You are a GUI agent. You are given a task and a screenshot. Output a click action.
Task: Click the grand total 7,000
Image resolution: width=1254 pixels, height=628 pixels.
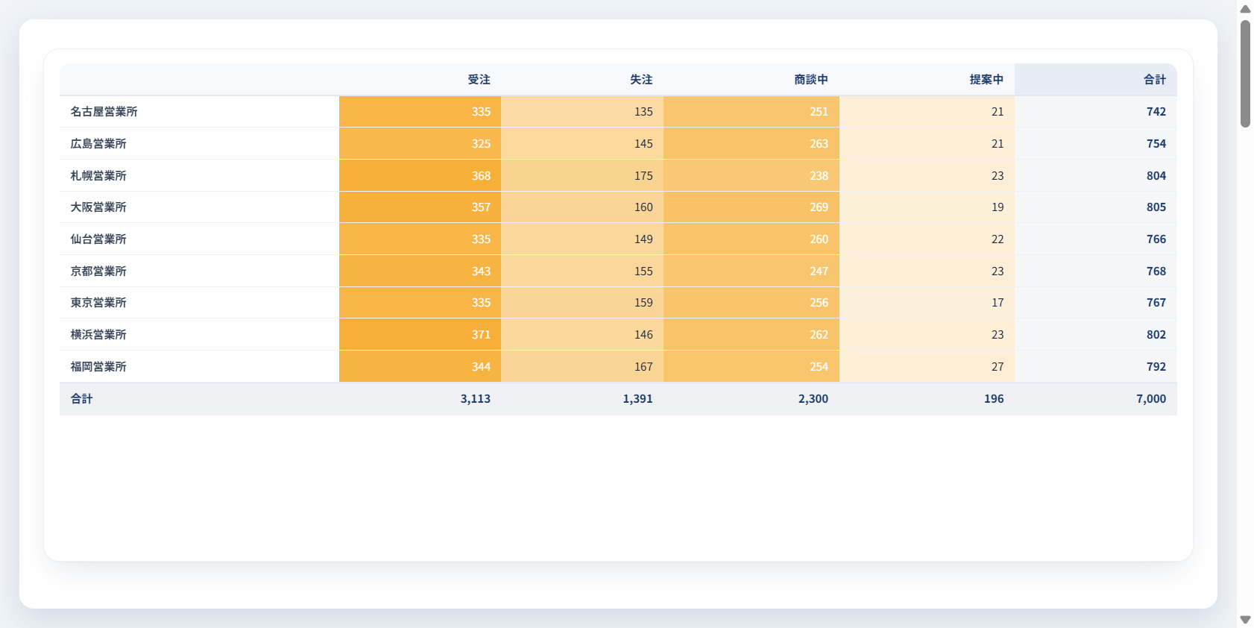point(1096,399)
